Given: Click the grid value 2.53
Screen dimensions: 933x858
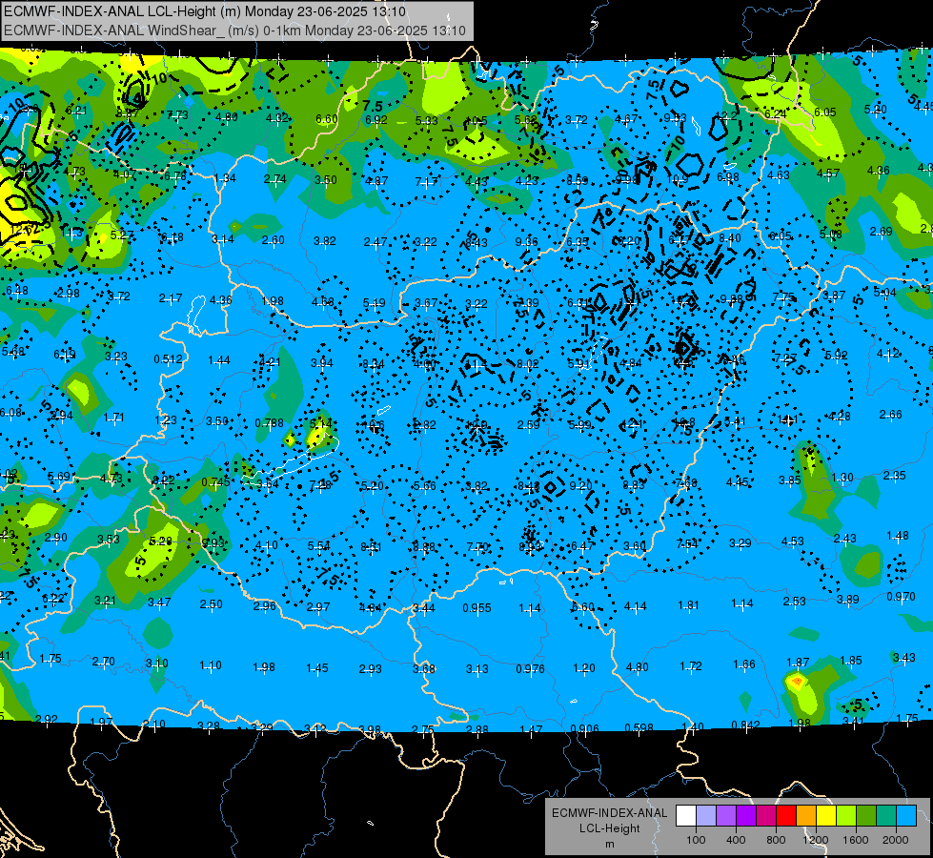Looking at the screenshot, I should point(795,602).
